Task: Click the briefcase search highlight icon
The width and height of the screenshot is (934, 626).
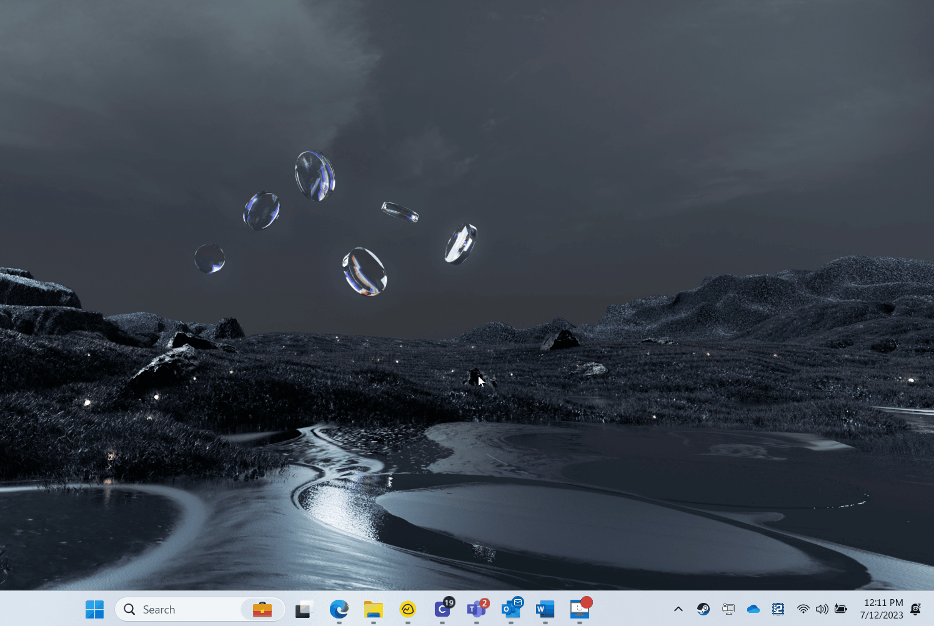Action: 262,609
